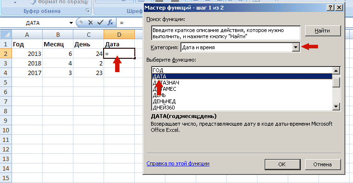Confirm the formula entry with the checkmark icon
Screen dimensions: 353x183
point(100,22)
